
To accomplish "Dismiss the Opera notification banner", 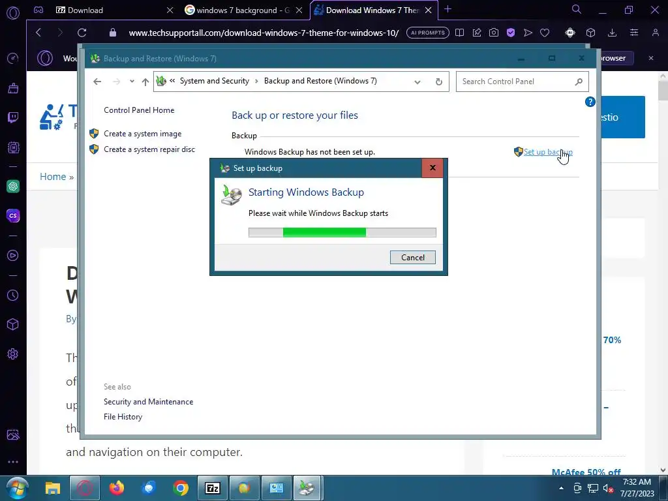I will tap(650, 58).
